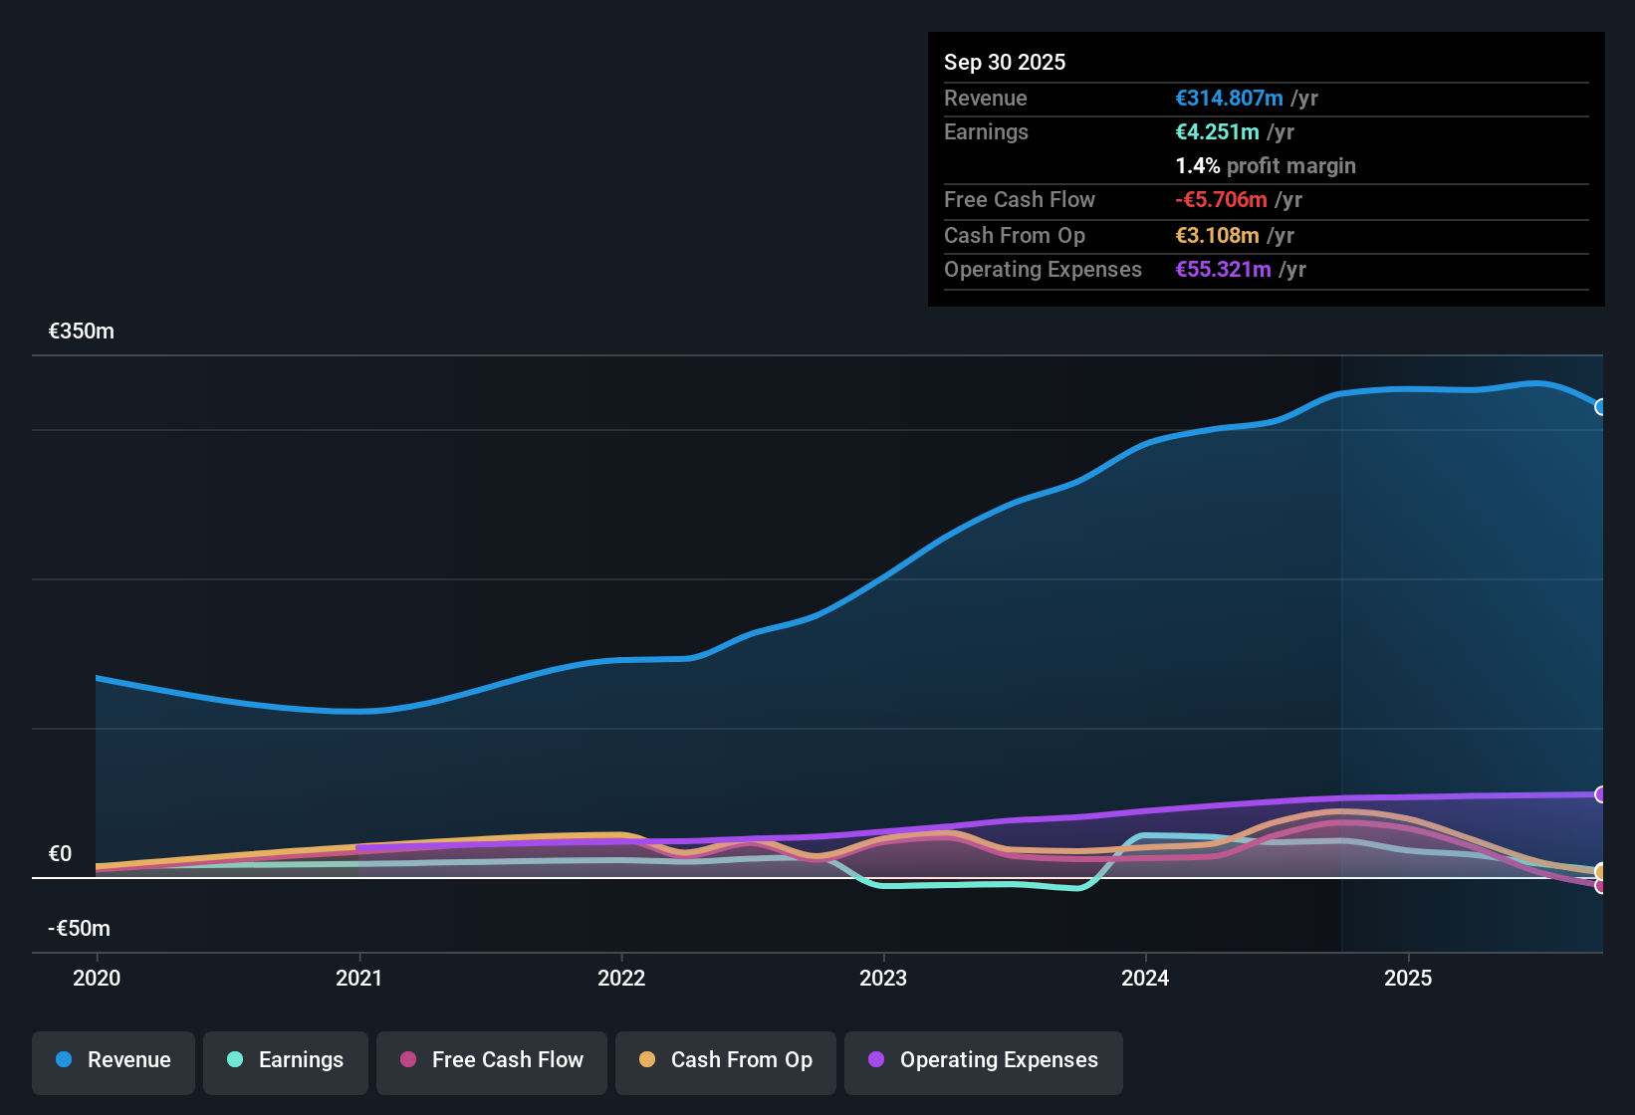Click the blue Revenue legend dot
1635x1115 pixels.
(64, 1059)
